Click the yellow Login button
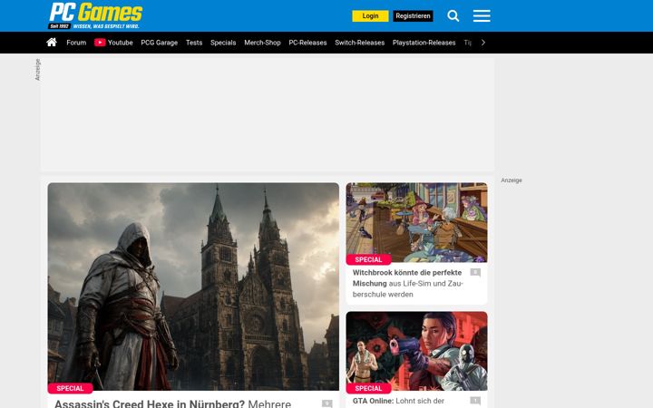 370,15
